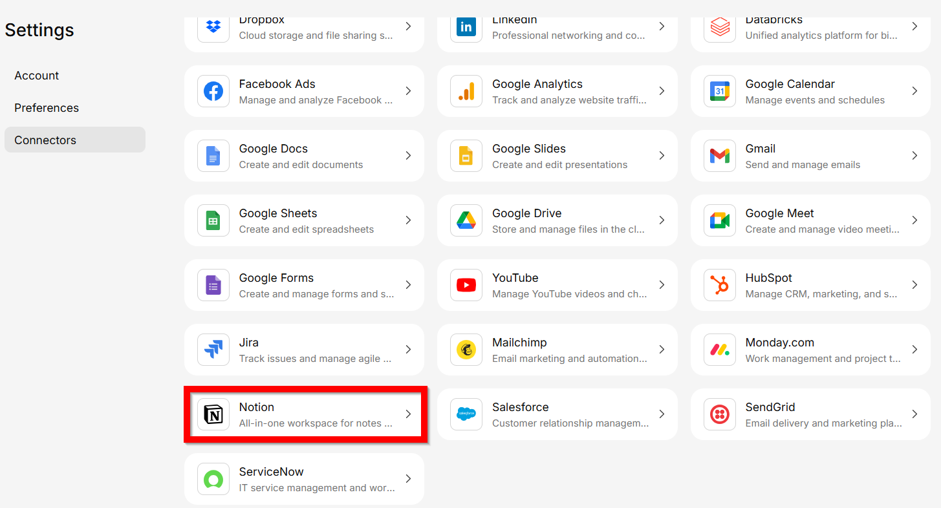
Task: Click the Google Analytics bar chart icon
Action: (466, 91)
